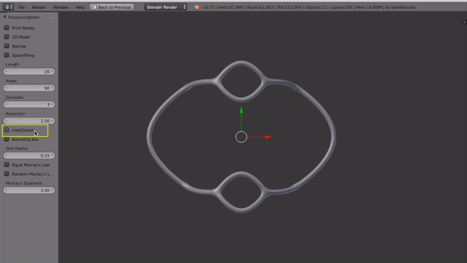Increase Skin Radius with right arrow
467x263 pixels.
(x=52, y=155)
